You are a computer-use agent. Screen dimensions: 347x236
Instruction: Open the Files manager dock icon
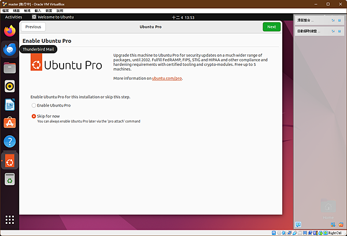point(10,68)
